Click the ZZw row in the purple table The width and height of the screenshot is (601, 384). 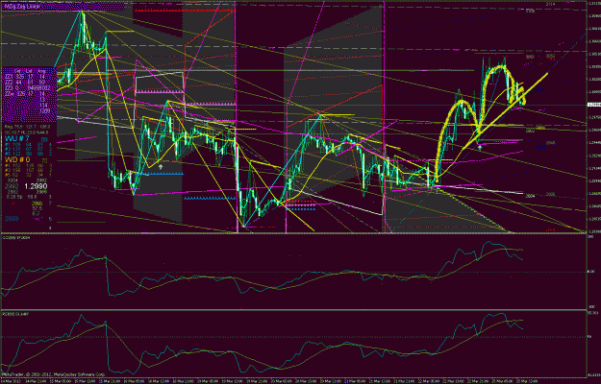pos(25,93)
